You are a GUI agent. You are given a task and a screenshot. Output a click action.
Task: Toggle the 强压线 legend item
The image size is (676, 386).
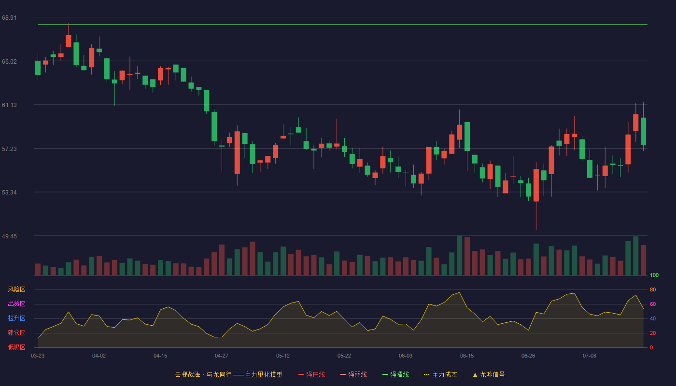coord(311,374)
